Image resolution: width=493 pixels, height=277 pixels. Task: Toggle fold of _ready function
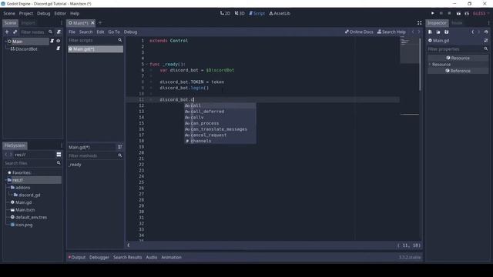click(147, 65)
